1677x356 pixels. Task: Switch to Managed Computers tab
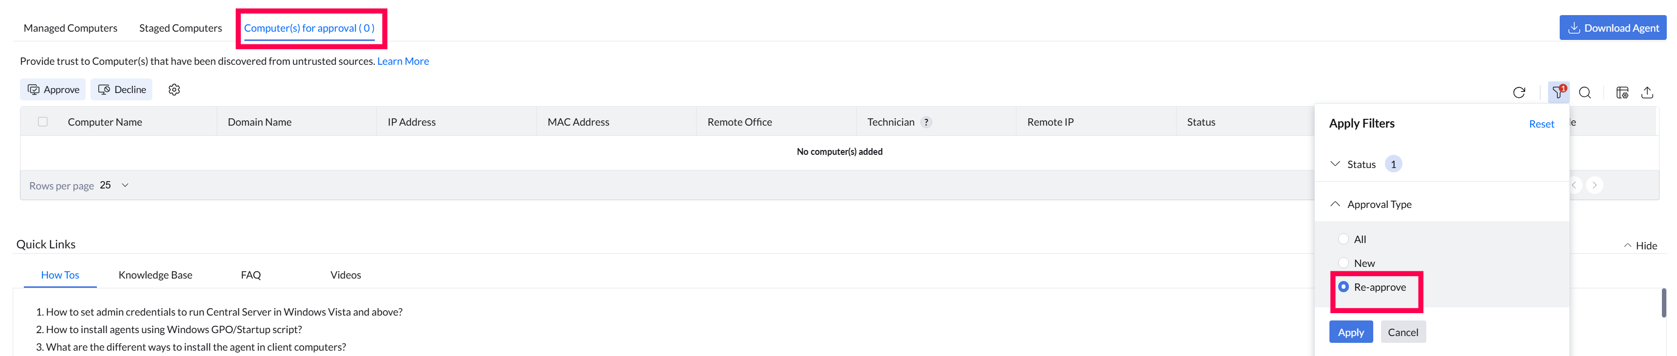[x=70, y=28]
